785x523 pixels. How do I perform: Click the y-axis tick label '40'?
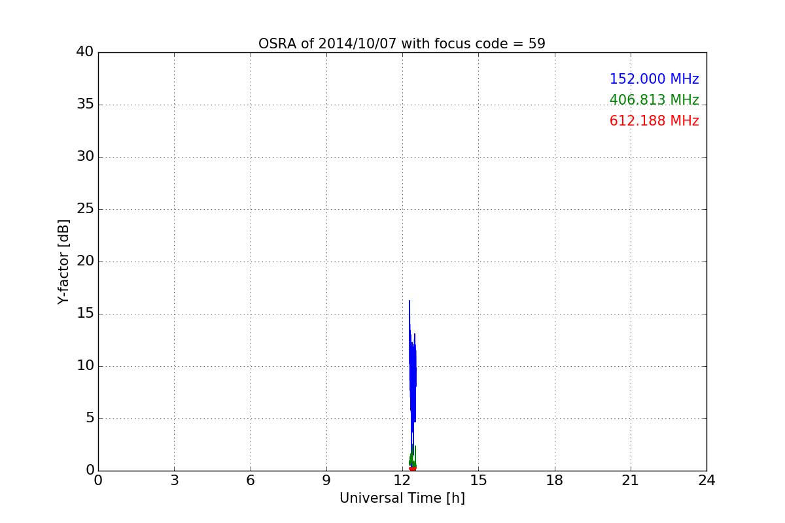point(85,52)
